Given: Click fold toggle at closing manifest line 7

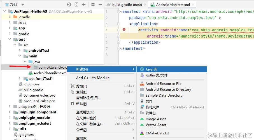Looking at the screenshot, I should point(118,48).
